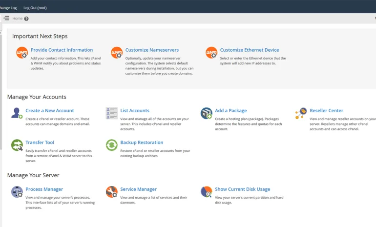Click the Show Current Disk Usage pie icon

point(207,192)
